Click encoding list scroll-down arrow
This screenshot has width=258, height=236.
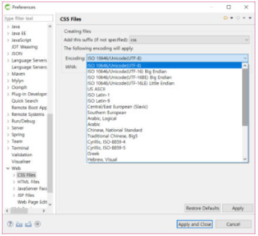coord(245,159)
